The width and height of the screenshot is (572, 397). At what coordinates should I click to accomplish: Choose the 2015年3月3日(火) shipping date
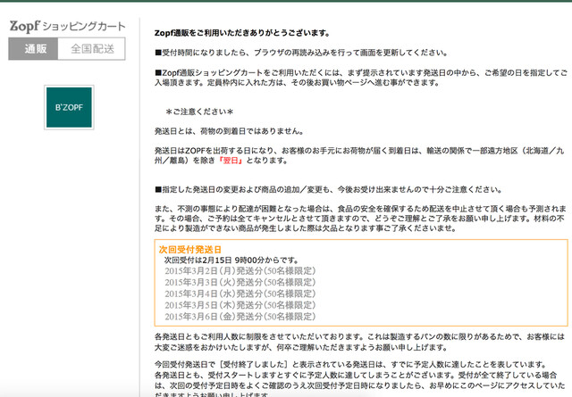(x=232, y=282)
